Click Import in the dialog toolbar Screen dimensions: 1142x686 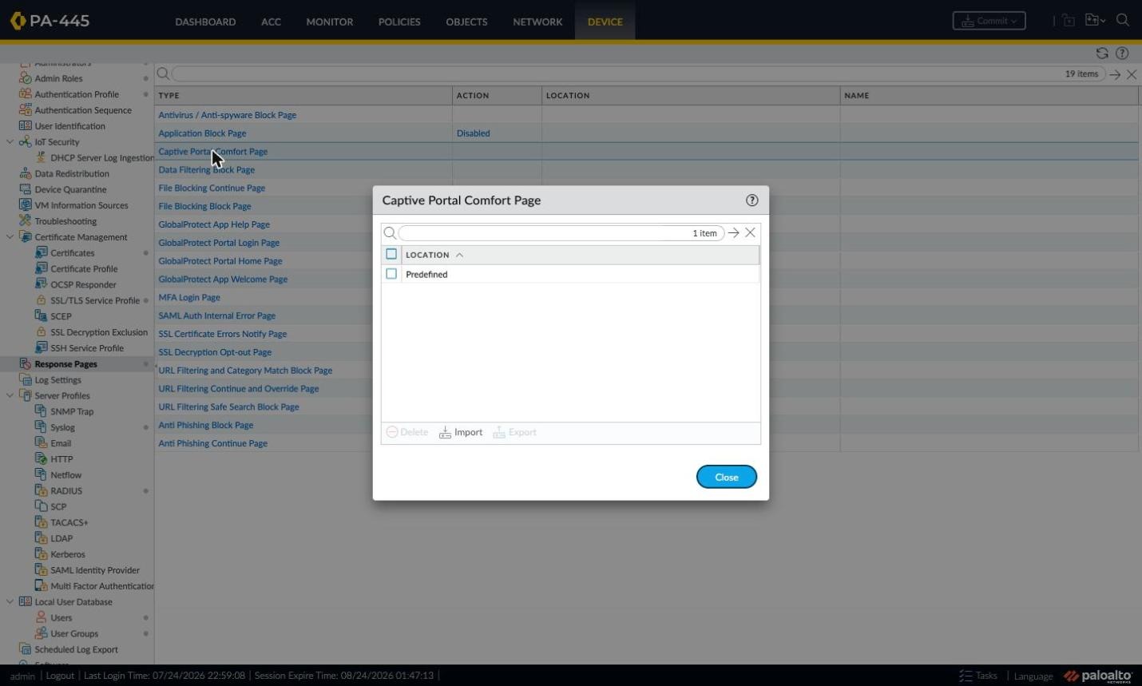(x=461, y=432)
